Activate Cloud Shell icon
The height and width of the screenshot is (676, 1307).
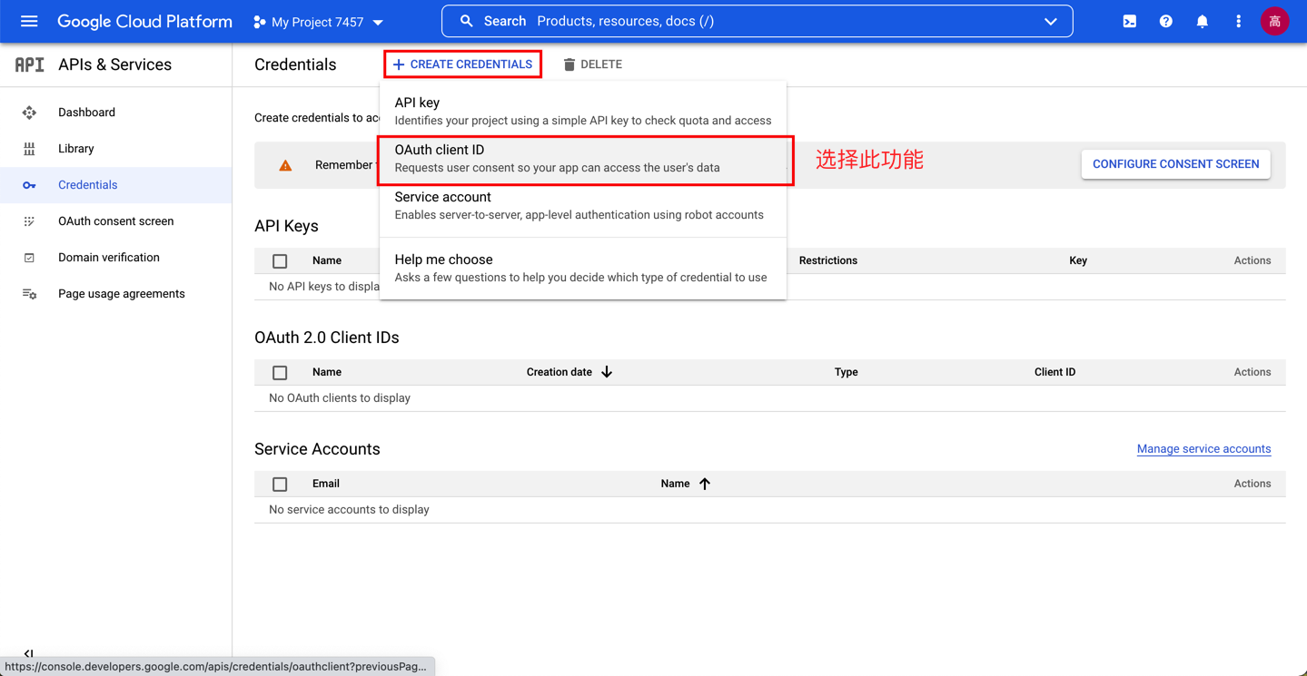[1129, 21]
